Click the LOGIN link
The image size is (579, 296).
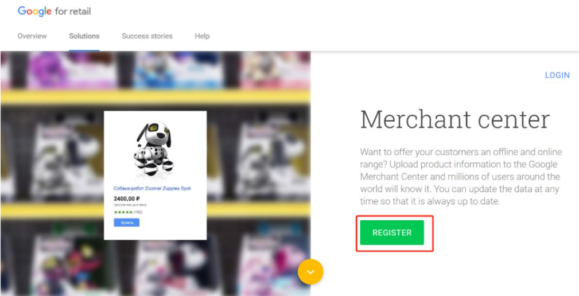pos(557,75)
